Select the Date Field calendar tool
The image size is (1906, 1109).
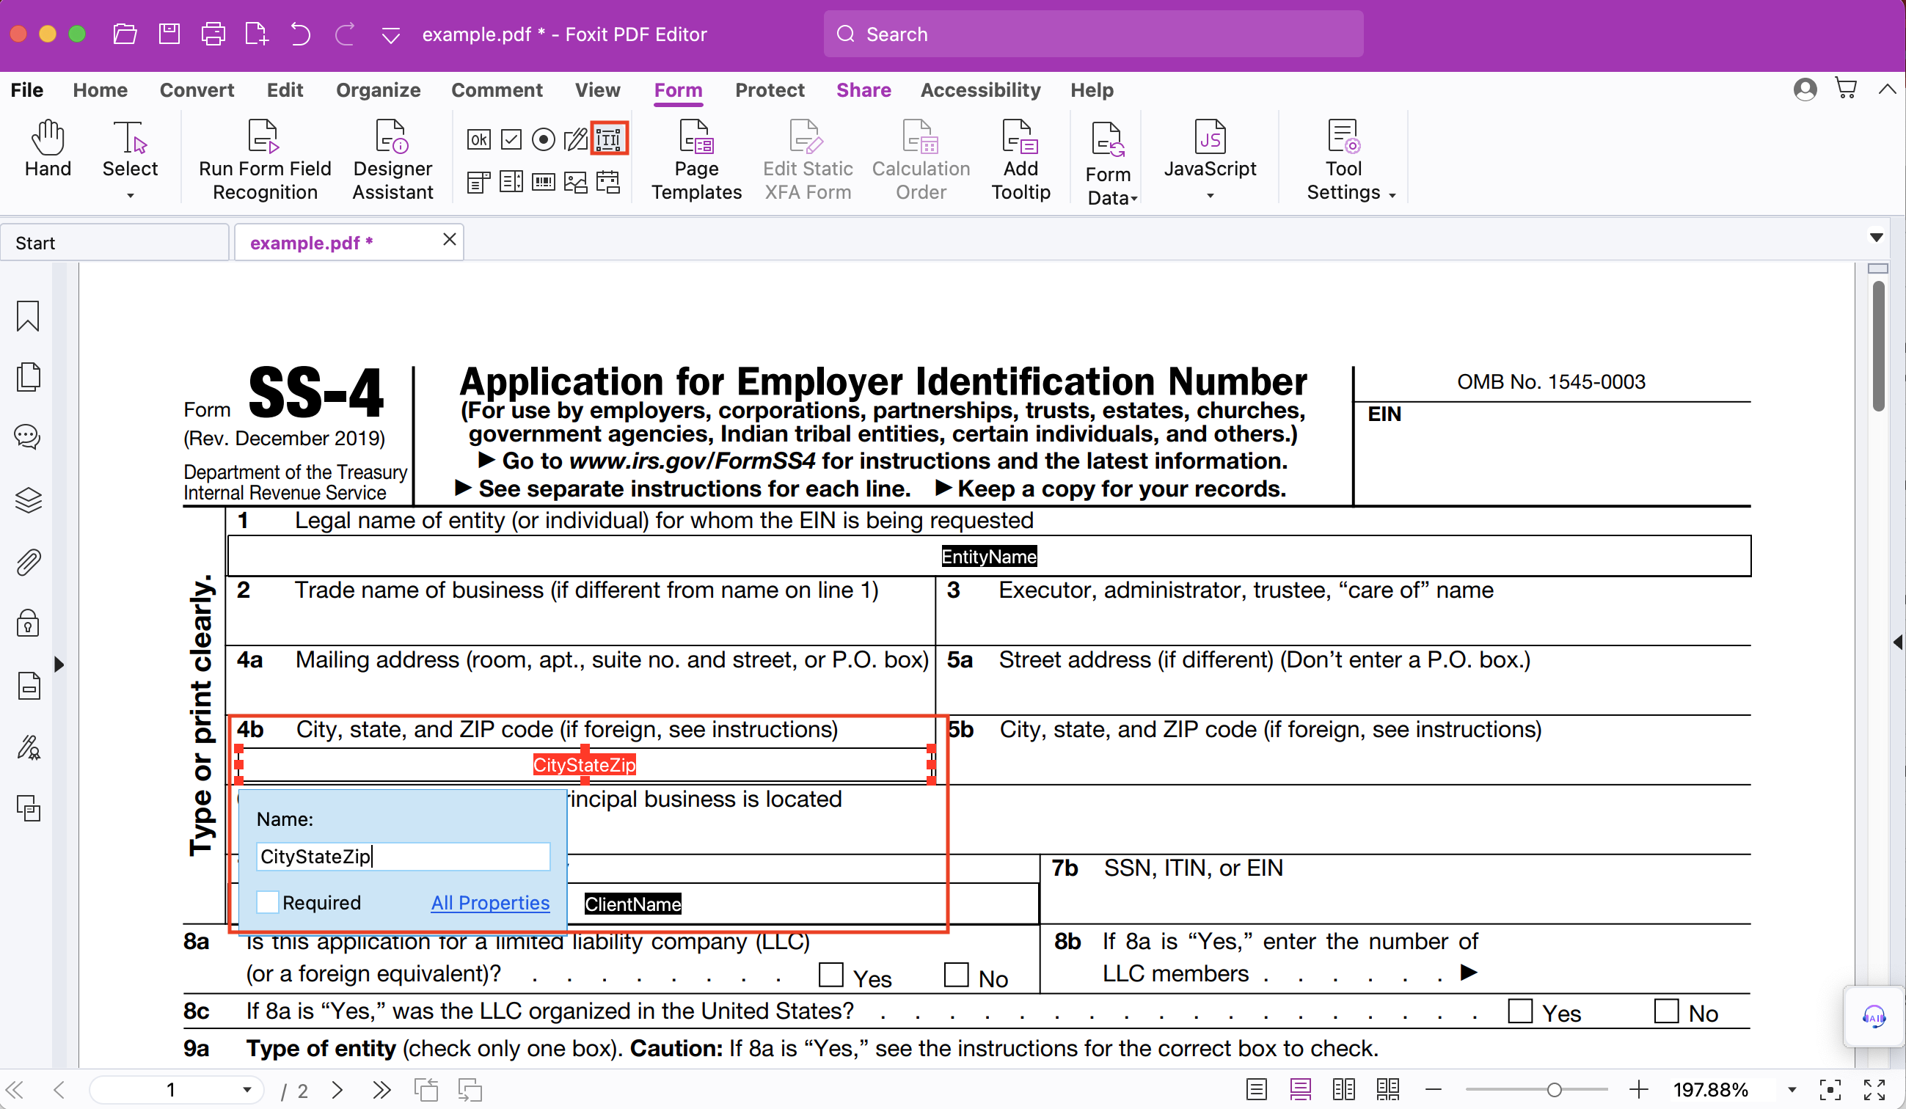pos(608,182)
